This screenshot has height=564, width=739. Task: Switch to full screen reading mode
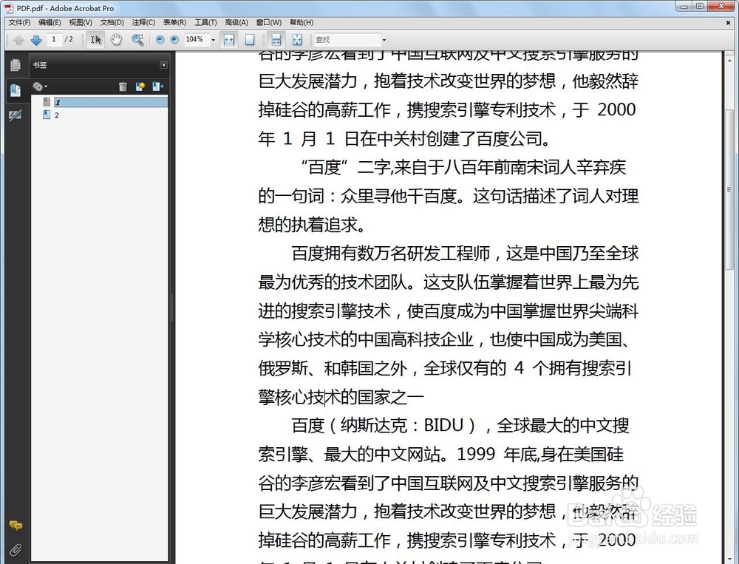pos(297,40)
